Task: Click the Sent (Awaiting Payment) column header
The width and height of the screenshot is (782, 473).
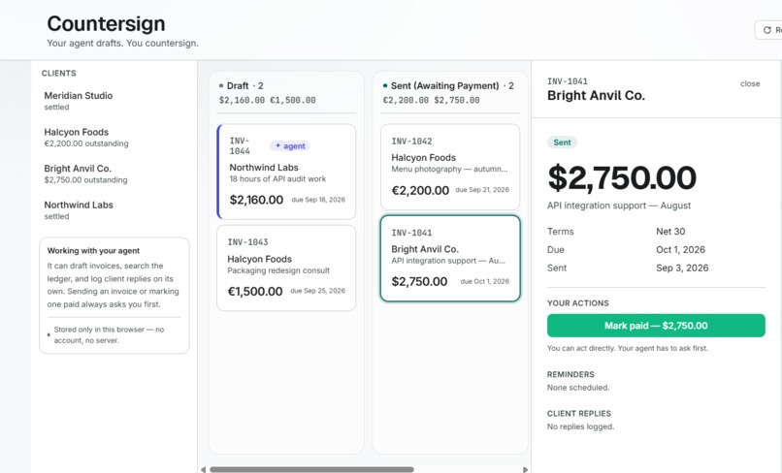Action: point(448,85)
